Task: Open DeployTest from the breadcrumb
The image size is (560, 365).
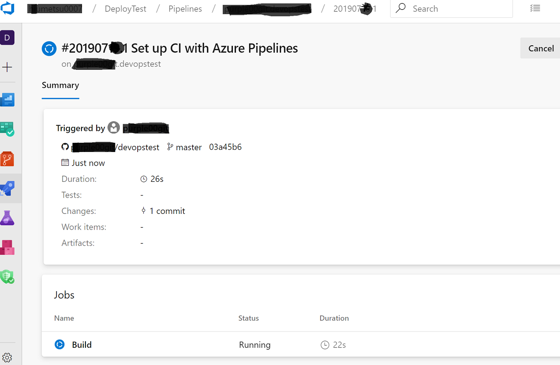Action: tap(125, 8)
